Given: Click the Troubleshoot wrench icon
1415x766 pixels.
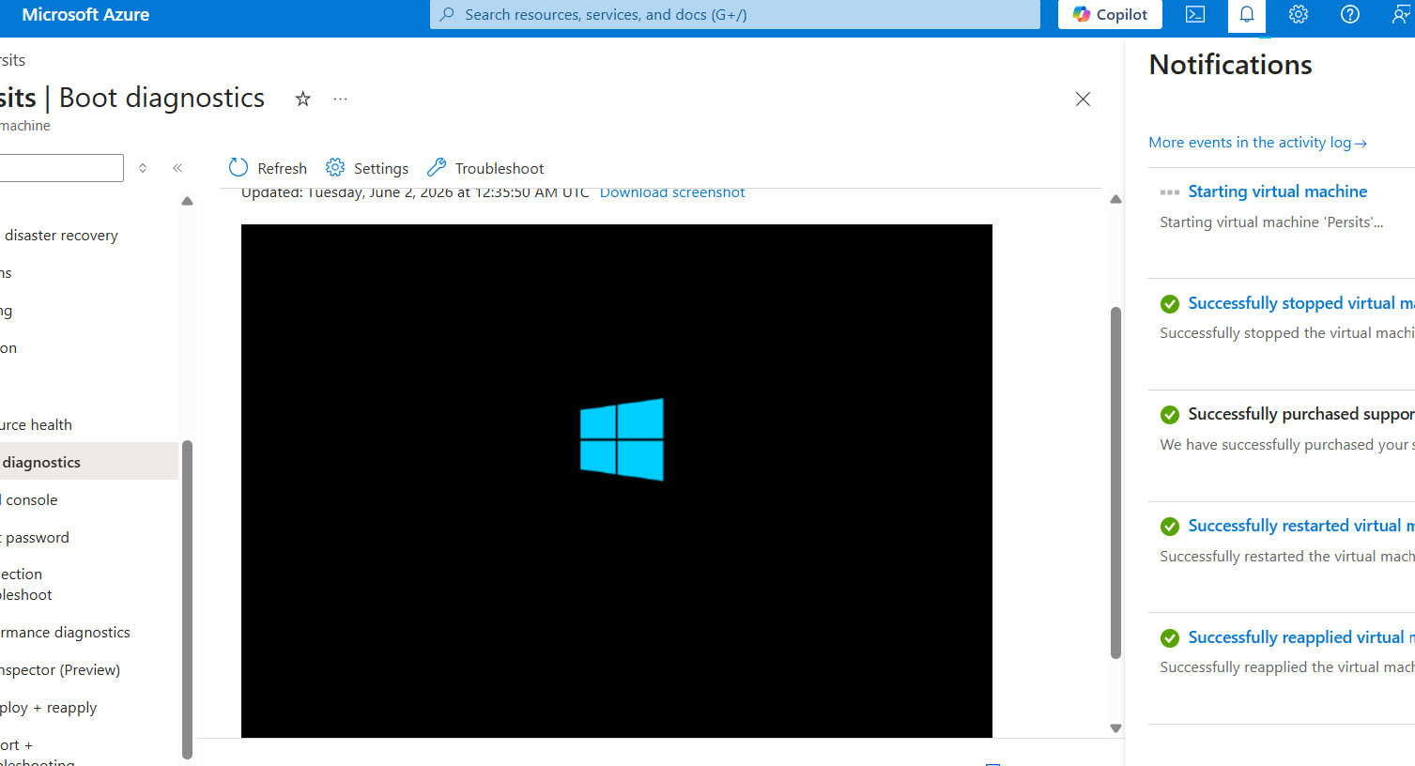Looking at the screenshot, I should pyautogui.click(x=437, y=167).
